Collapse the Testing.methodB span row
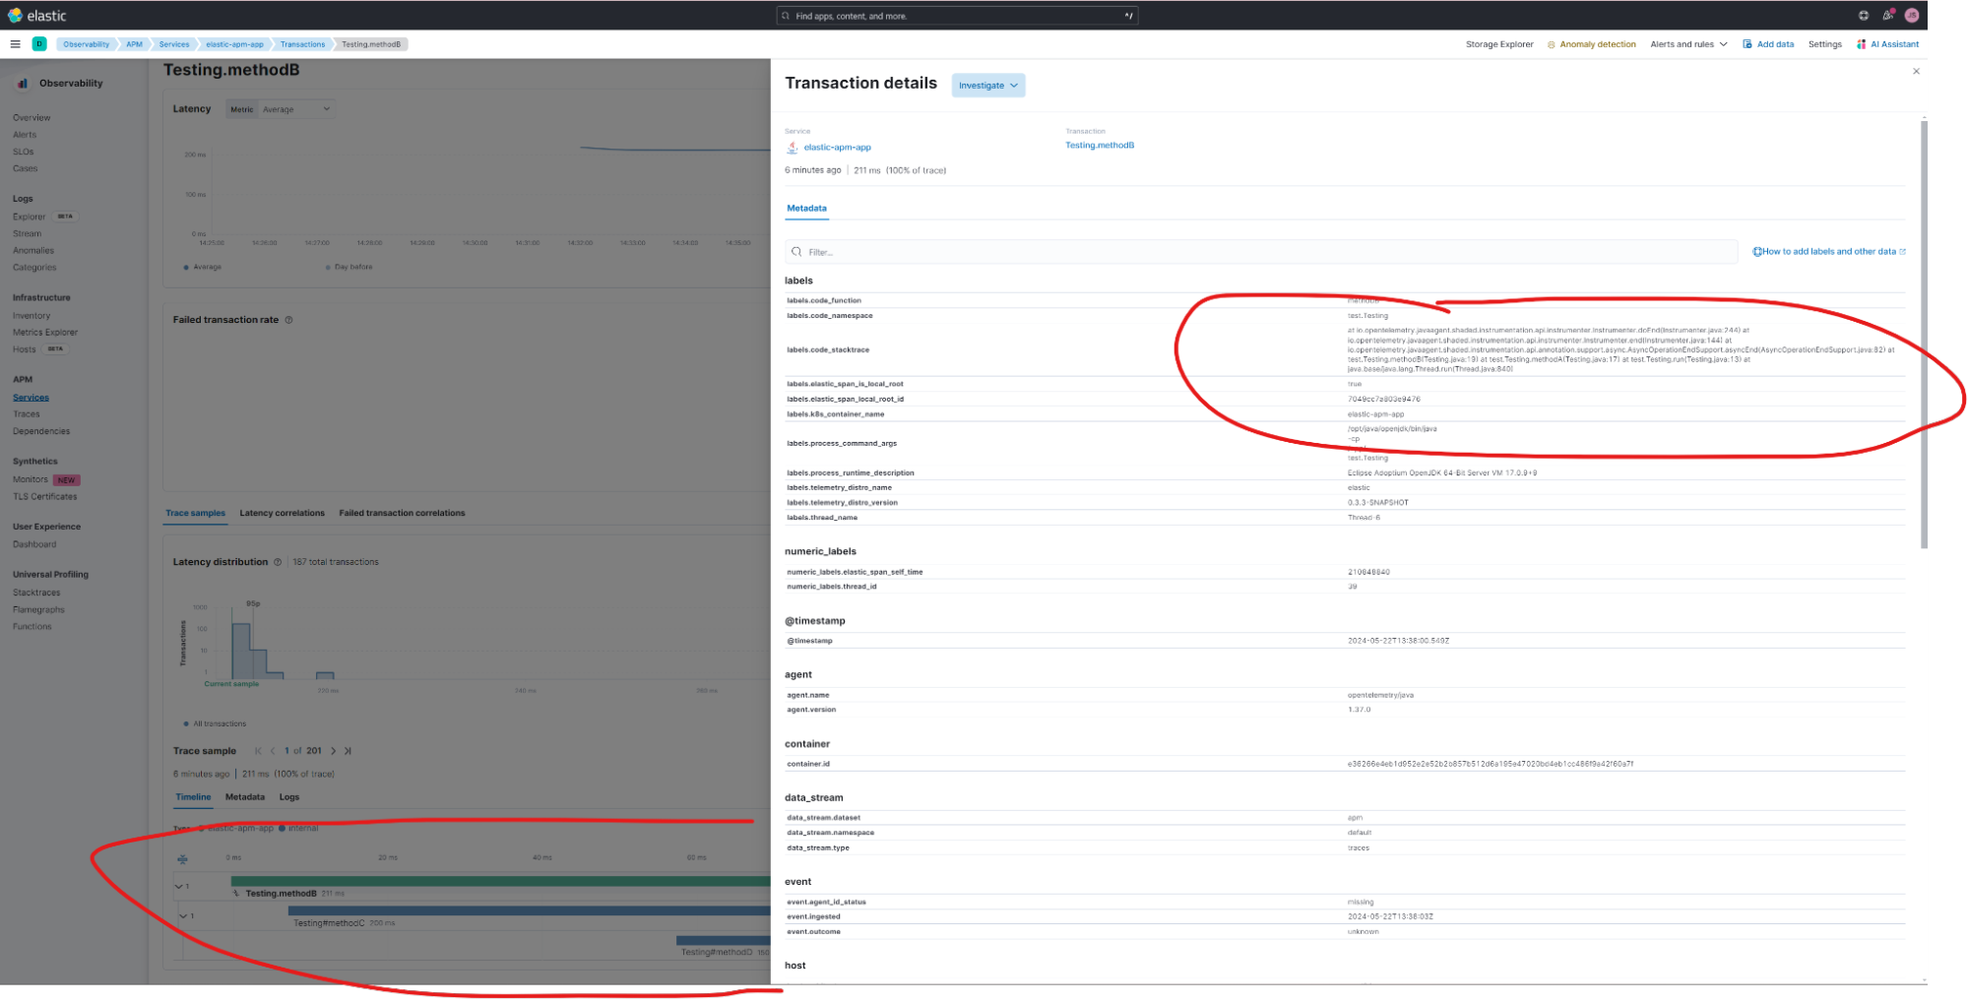Screen dimensions: 1968x1002 (179, 887)
